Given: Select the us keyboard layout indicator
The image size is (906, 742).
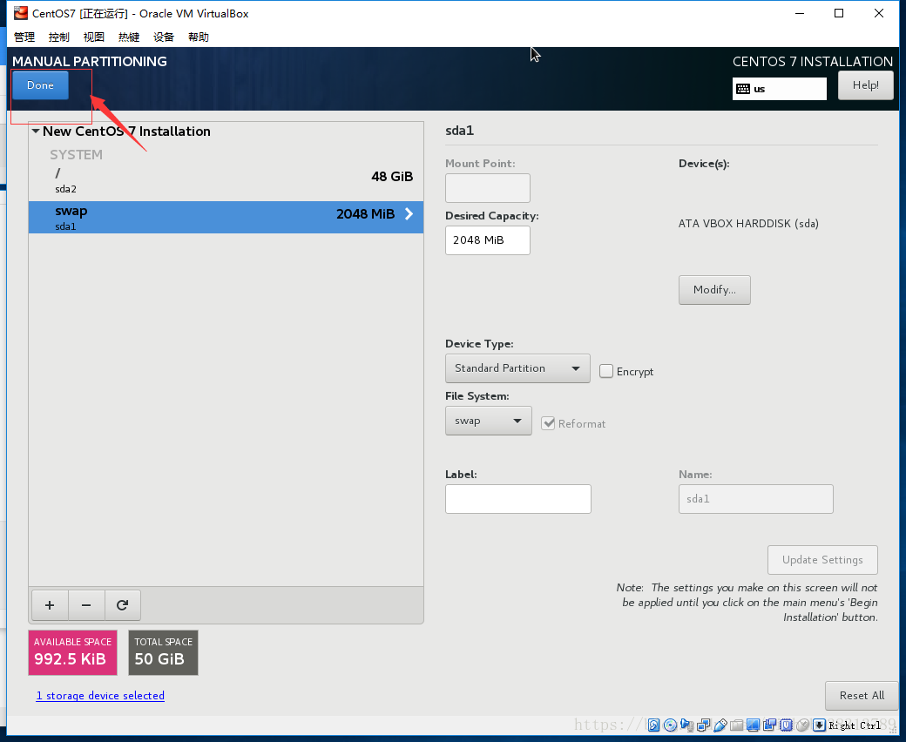Looking at the screenshot, I should 780,89.
